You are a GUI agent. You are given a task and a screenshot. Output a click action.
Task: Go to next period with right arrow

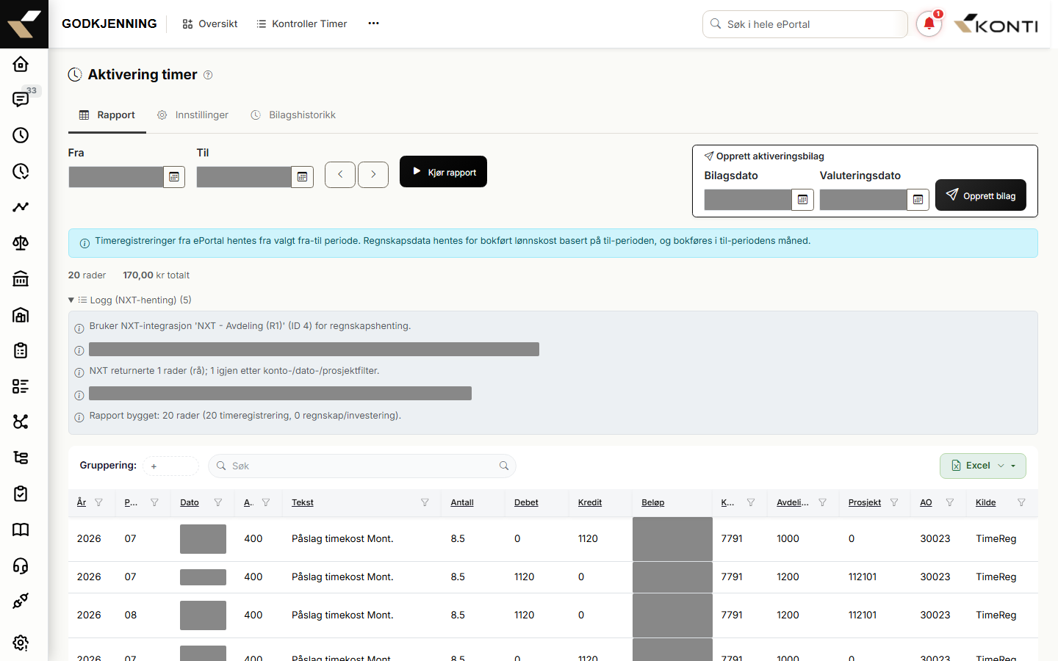373,175
